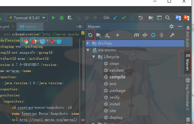Open Tomcat 8.5.41 run configuration dropdown
This screenshot has height=124, width=194.
[26, 18]
